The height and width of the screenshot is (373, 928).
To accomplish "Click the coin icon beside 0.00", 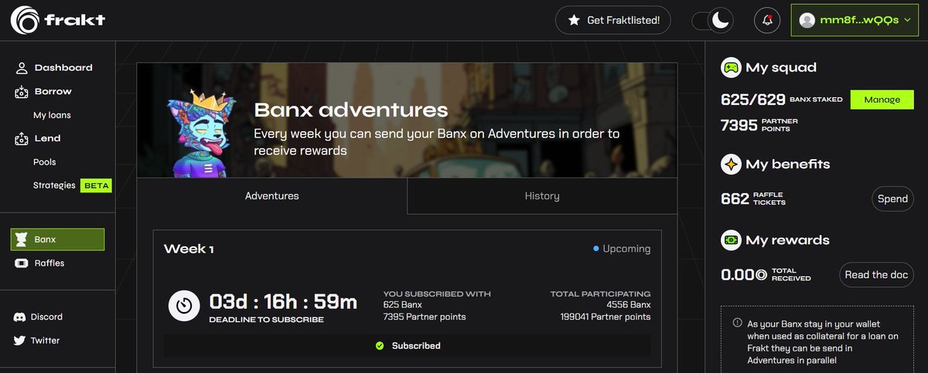I will pos(761,274).
